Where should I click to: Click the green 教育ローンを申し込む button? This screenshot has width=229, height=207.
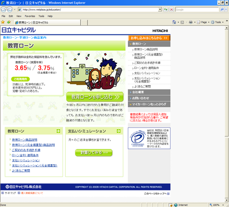pyautogui.click(x=95, y=97)
